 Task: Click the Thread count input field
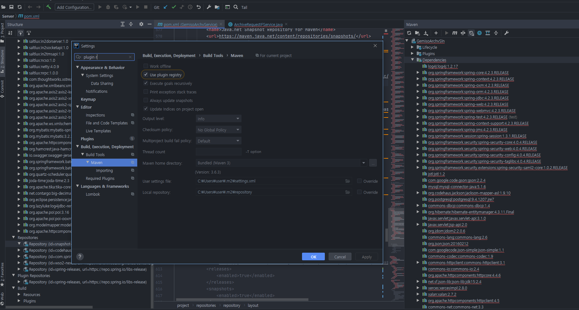click(x=218, y=152)
